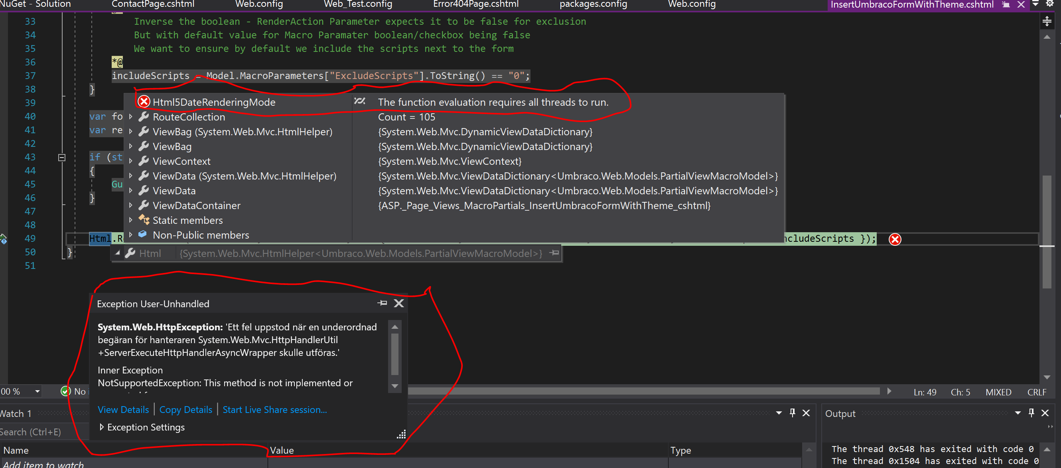Pin the Html datatip to source
Screen dimensions: 1061x468
tap(555, 253)
